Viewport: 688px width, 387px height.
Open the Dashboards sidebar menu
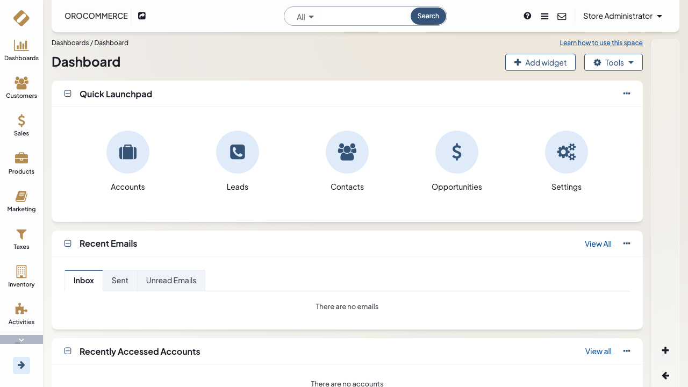(x=21, y=51)
